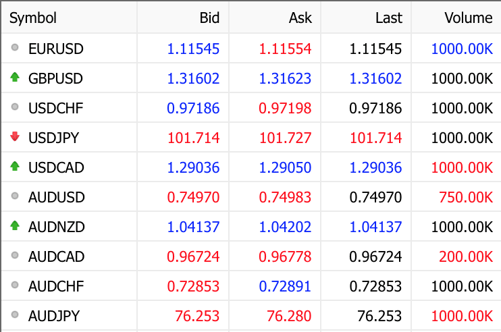Select the AUDCHF symbol name

tap(56, 286)
